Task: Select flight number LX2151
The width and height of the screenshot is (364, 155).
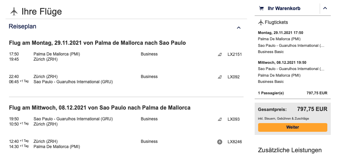Action: pyautogui.click(x=235, y=54)
